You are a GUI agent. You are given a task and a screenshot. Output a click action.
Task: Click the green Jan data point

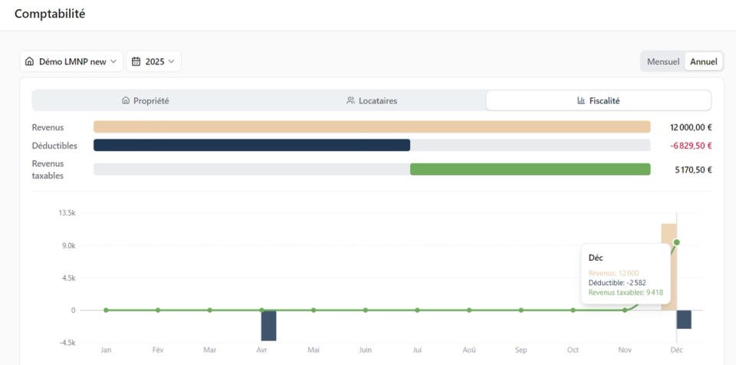click(106, 310)
